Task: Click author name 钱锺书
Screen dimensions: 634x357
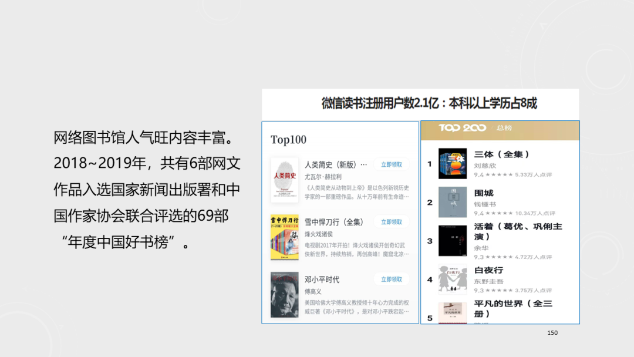Action: (485, 204)
